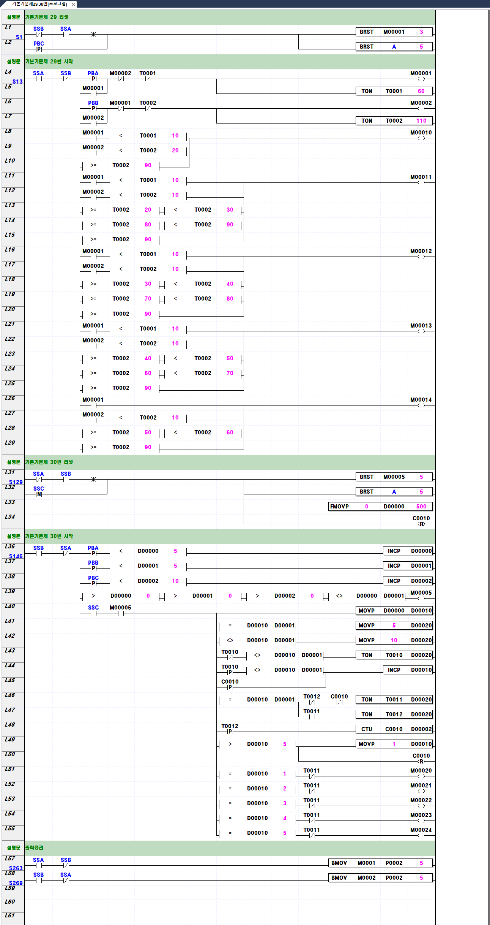Image resolution: width=490 pixels, height=925 pixels.
Task: Select the BRST M00001 3 instruction block
Action: point(394,32)
